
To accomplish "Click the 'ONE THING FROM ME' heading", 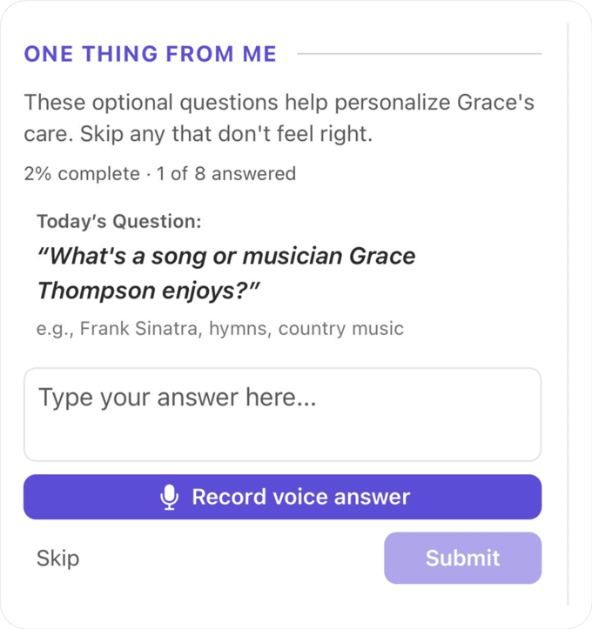I will [151, 54].
